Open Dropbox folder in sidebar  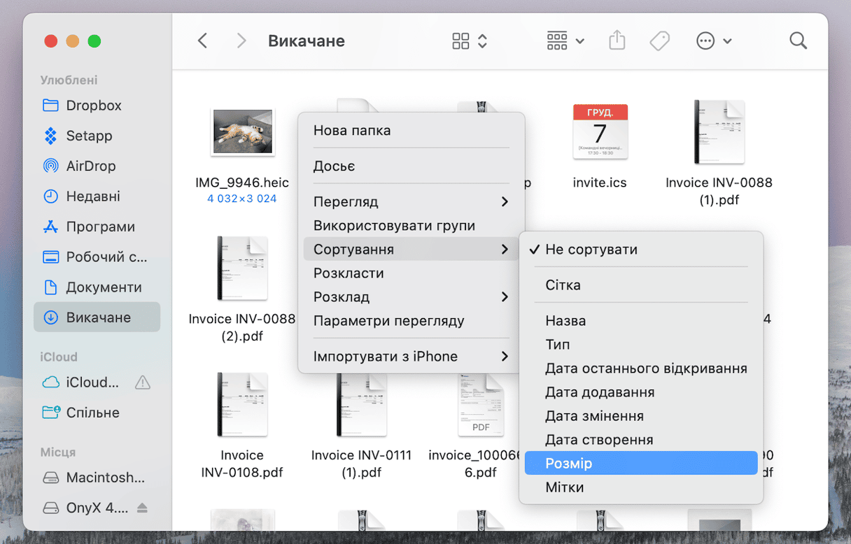coord(93,106)
